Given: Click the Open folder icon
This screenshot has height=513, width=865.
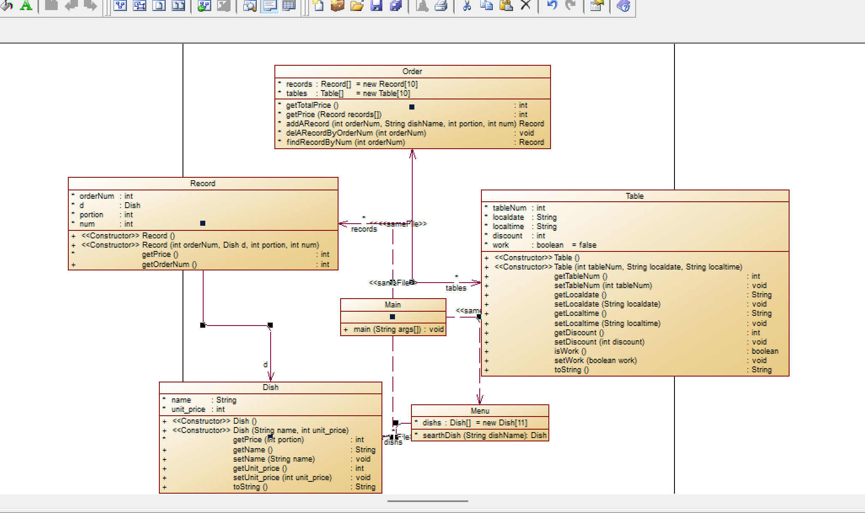Looking at the screenshot, I should tap(357, 5).
